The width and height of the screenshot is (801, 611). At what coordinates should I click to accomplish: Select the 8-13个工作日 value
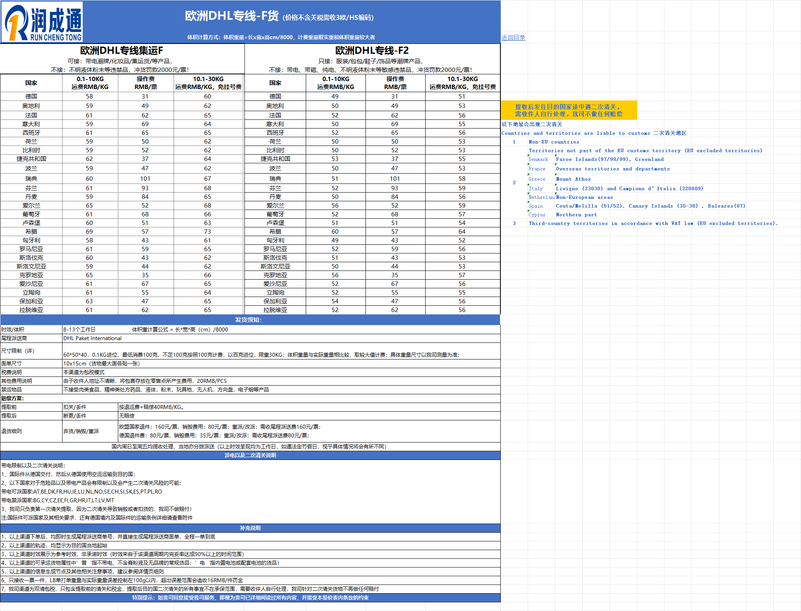pyautogui.click(x=80, y=329)
